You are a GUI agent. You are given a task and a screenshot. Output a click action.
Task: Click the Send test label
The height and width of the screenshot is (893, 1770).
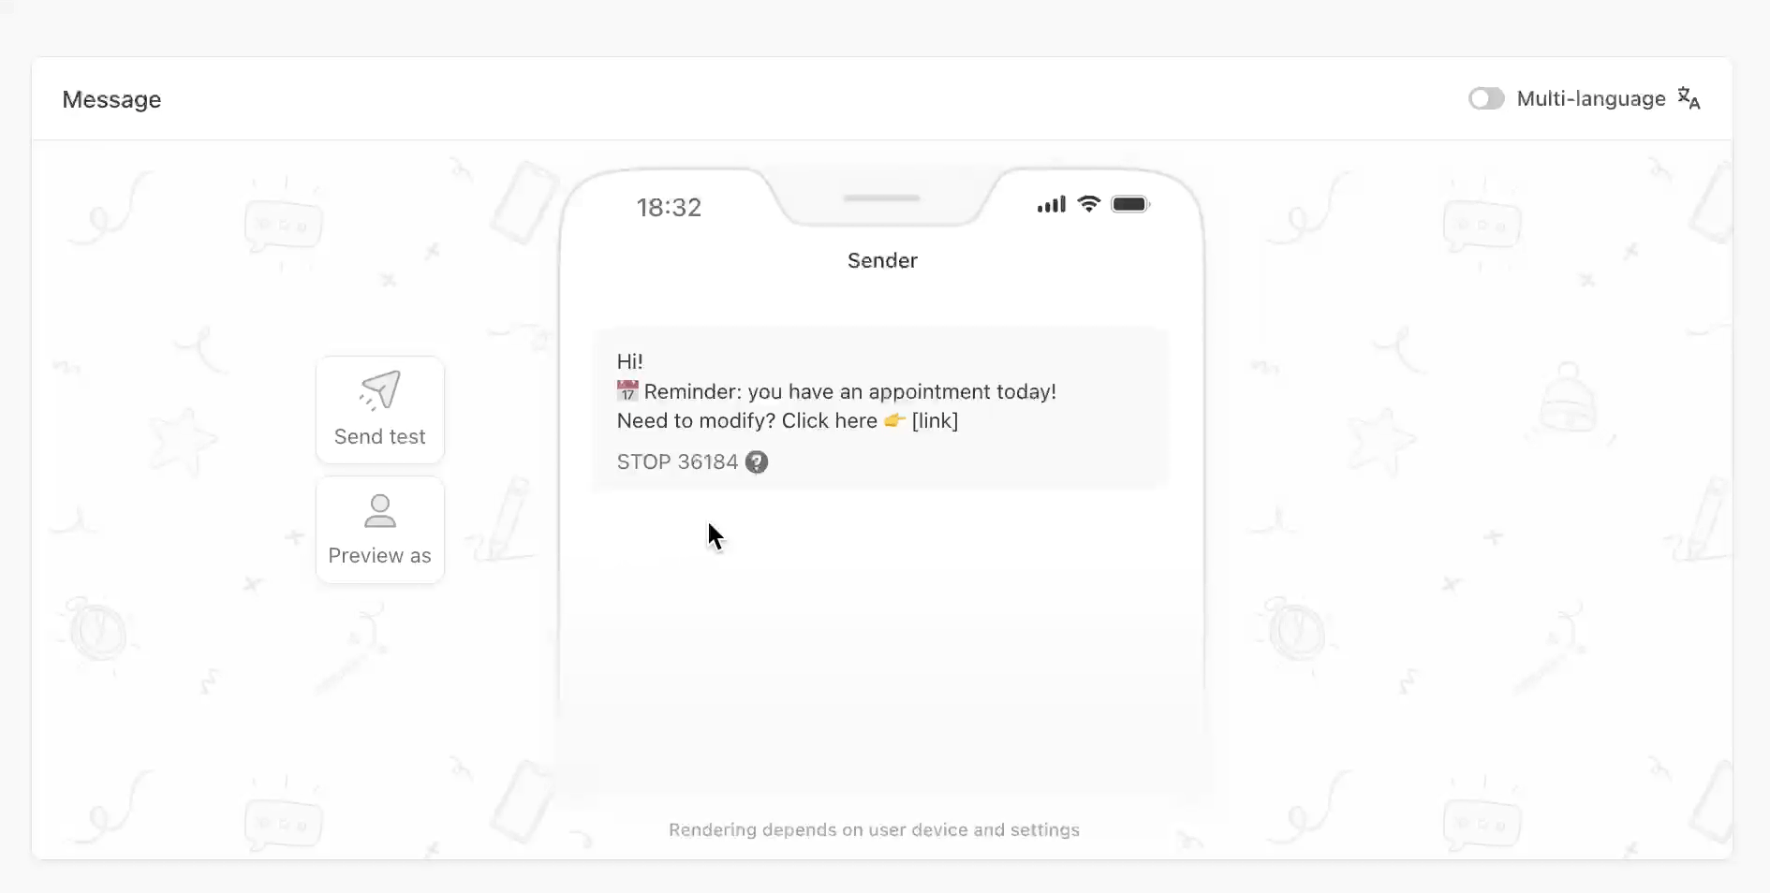pyautogui.click(x=380, y=436)
